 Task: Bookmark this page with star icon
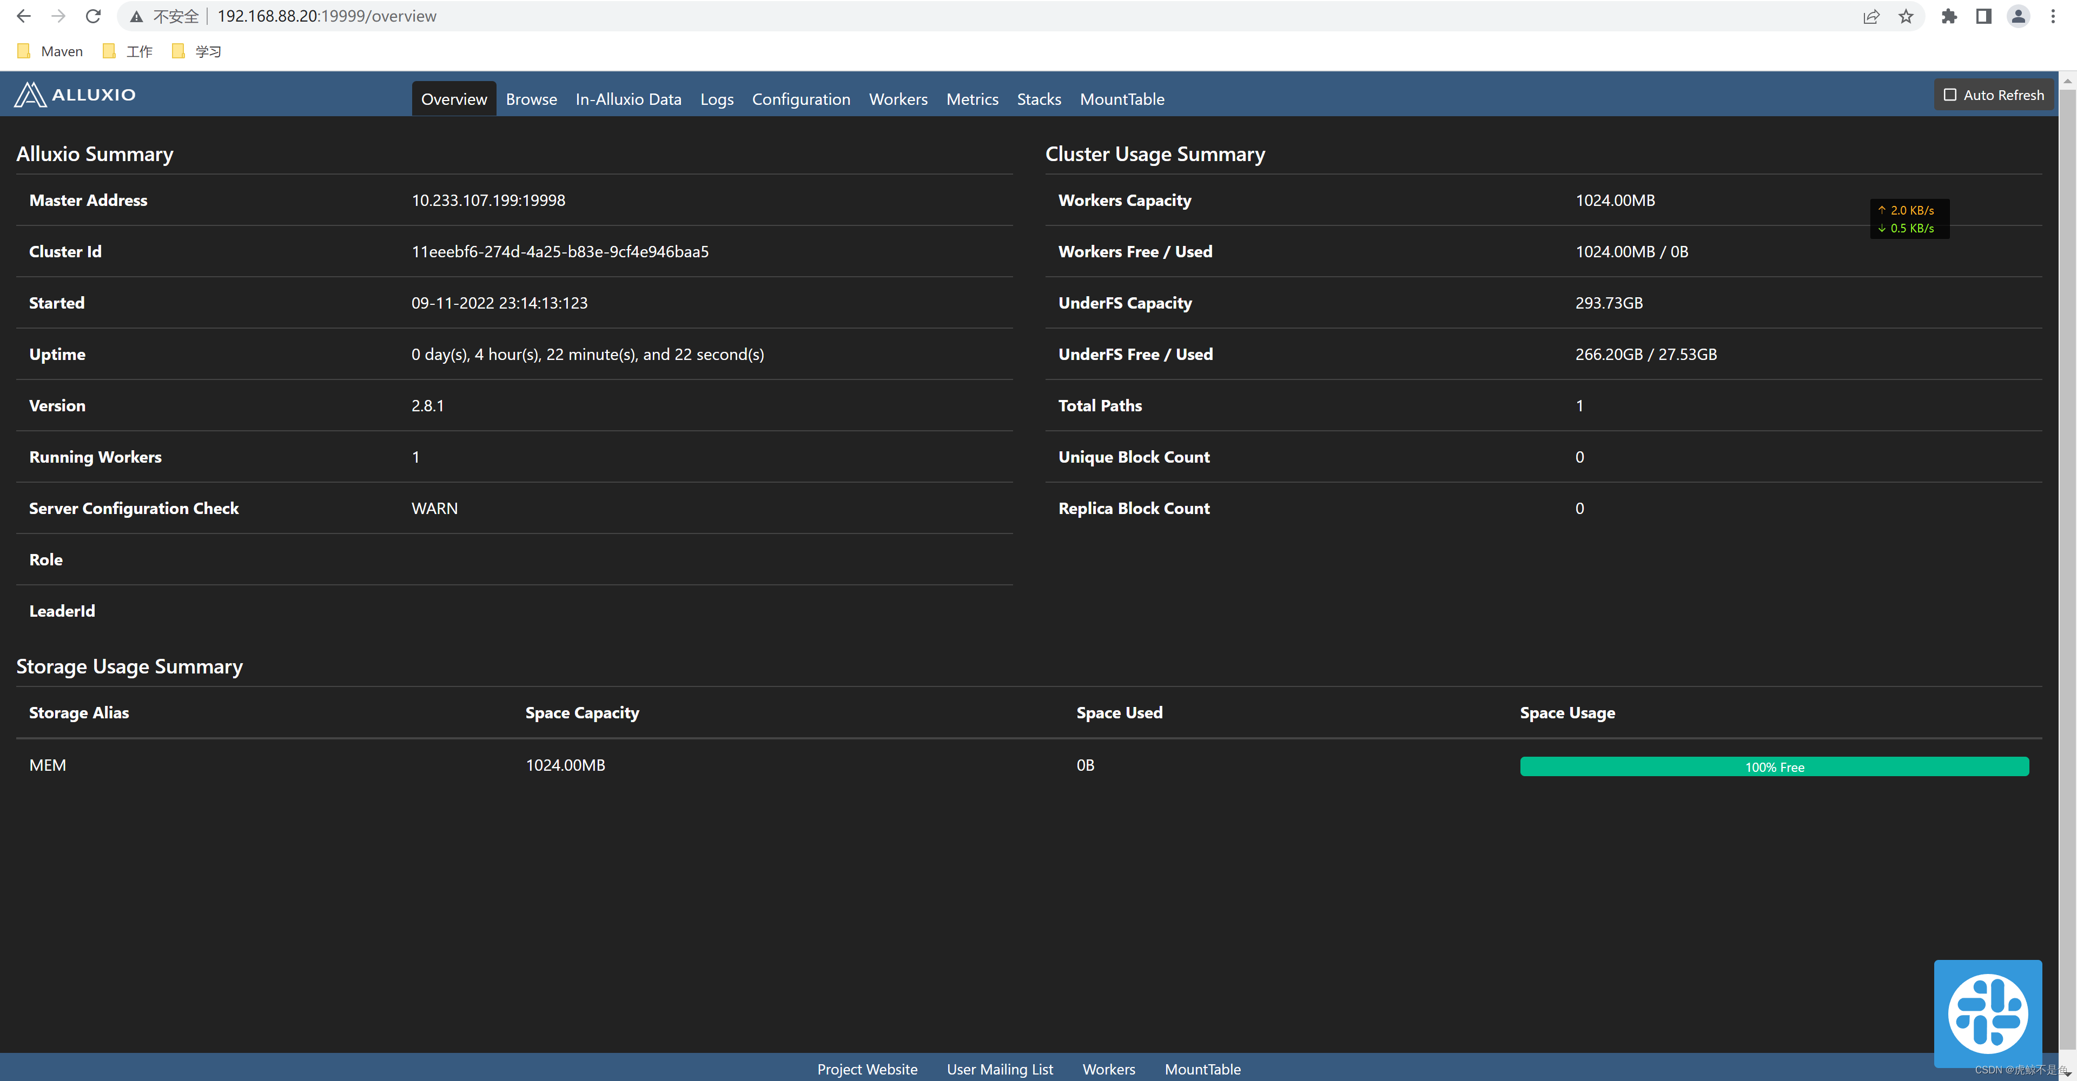[1906, 16]
